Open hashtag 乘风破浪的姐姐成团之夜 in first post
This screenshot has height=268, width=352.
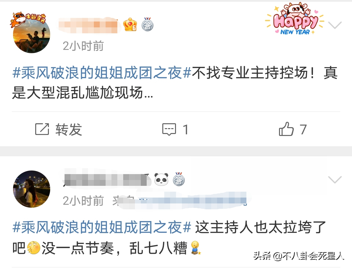coord(102,73)
